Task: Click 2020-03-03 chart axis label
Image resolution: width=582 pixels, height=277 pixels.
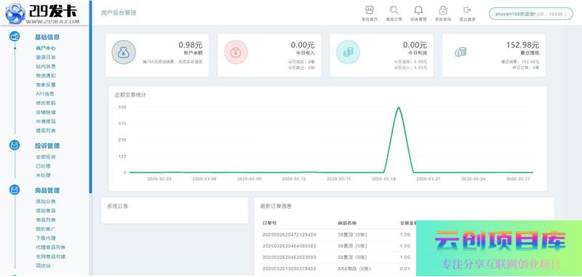Action: point(159,179)
